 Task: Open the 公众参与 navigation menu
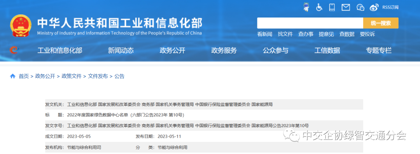tap(276, 50)
